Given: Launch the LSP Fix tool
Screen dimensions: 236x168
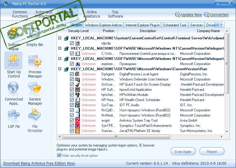Looking at the screenshot, I should (14, 119).
